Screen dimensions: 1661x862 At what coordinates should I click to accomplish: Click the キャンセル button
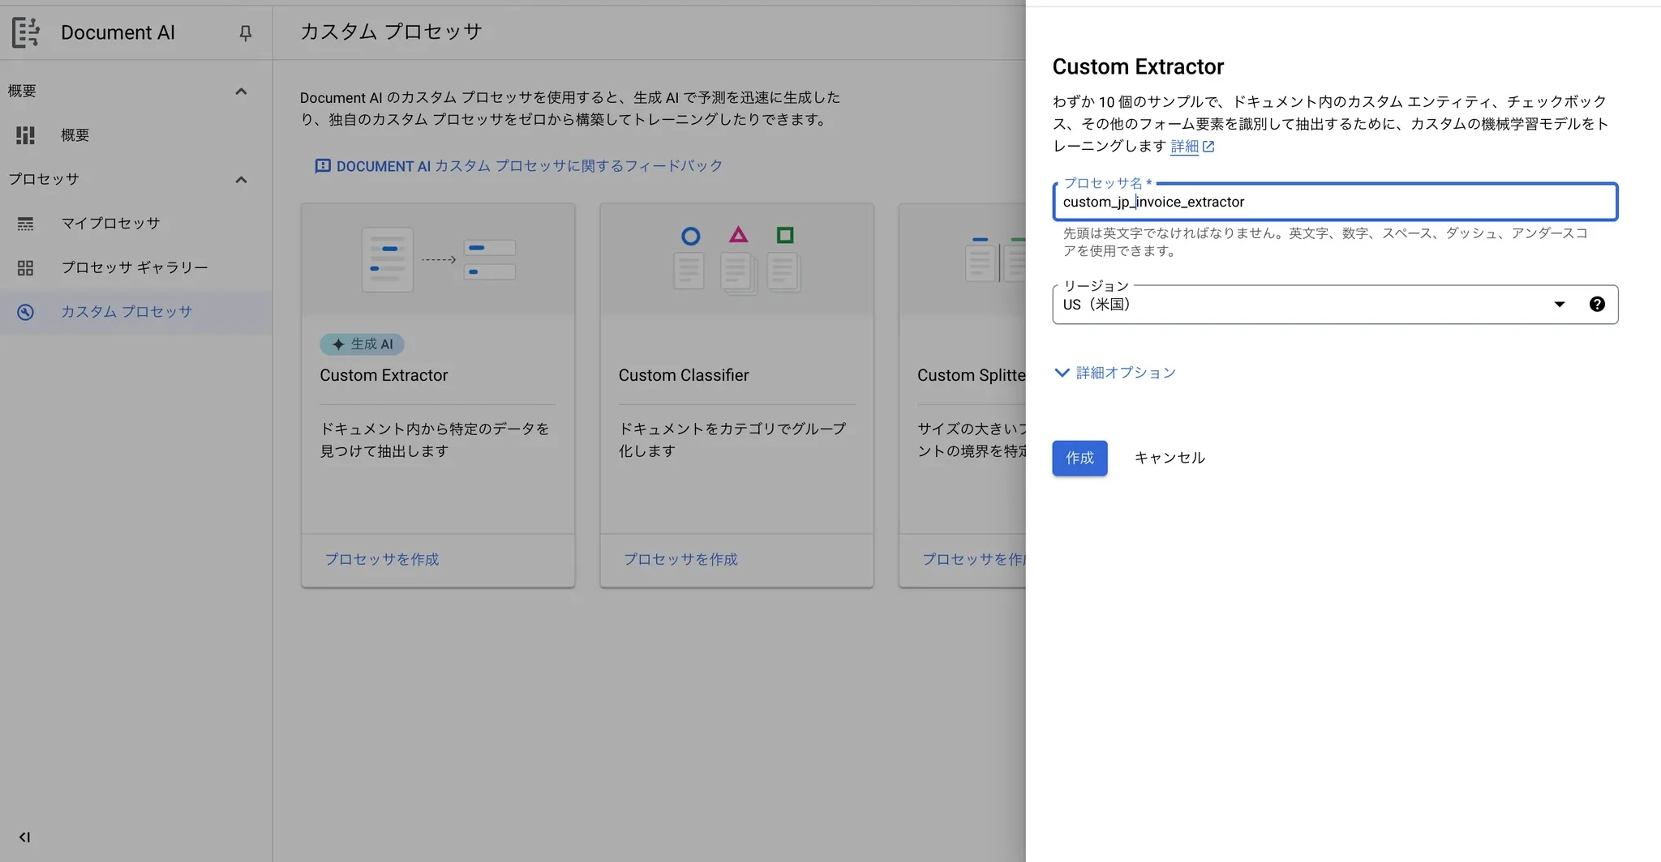coord(1169,458)
